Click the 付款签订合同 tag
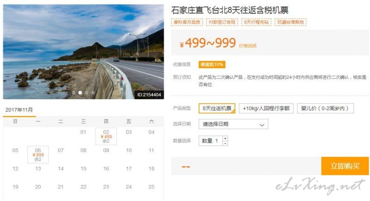The image size is (370, 201). 222,22
